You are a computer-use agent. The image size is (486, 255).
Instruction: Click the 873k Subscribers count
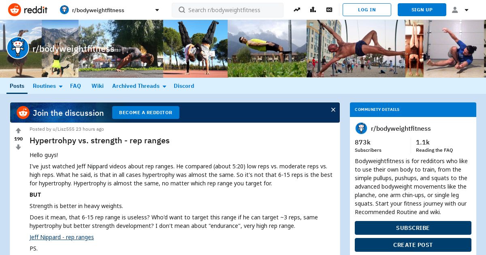(369, 146)
